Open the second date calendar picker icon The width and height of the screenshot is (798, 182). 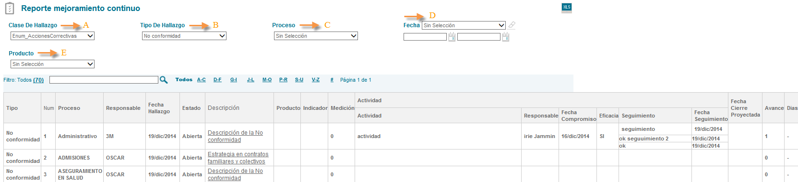pyautogui.click(x=506, y=37)
